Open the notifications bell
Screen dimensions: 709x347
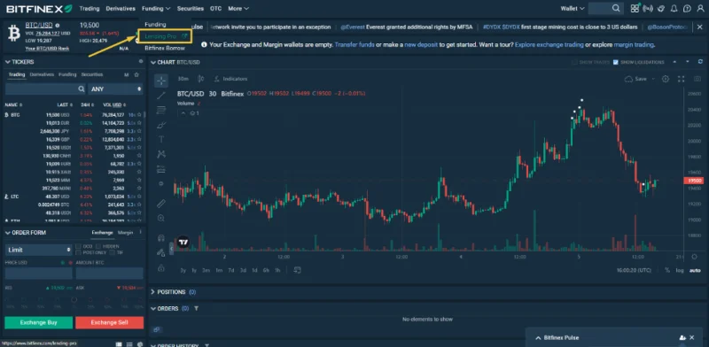point(674,8)
